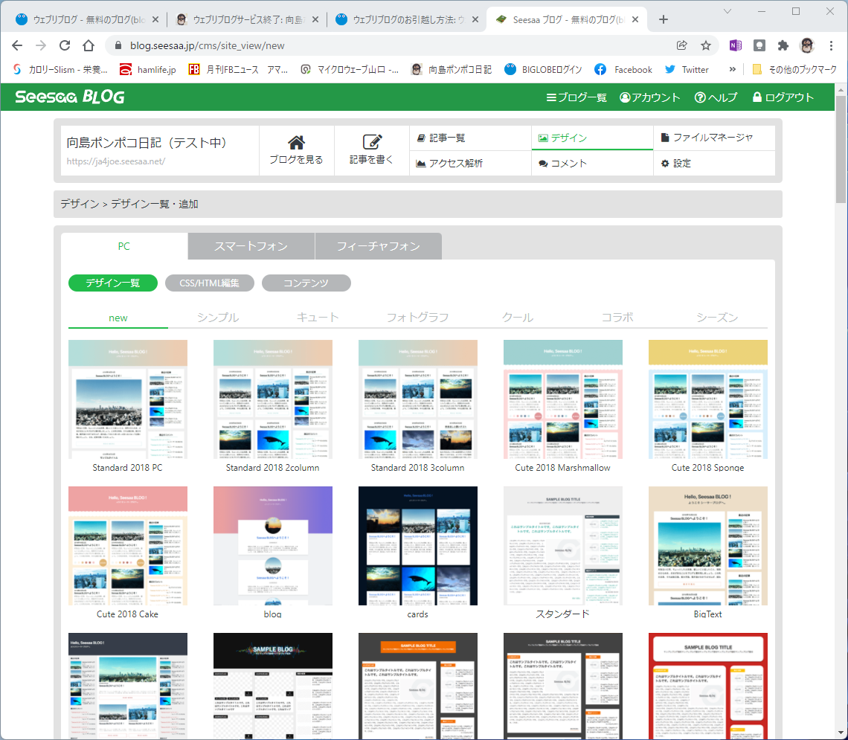
Task: Click the browser forward arrow
Action: pyautogui.click(x=41, y=45)
